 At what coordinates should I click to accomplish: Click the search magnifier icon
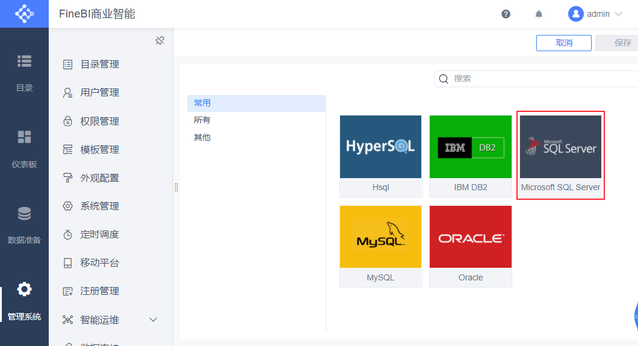(x=444, y=78)
